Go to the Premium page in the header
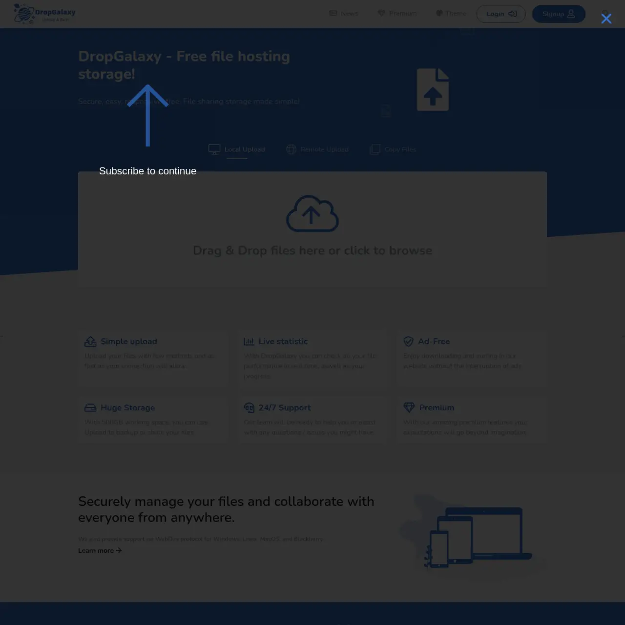The image size is (625, 625). [x=397, y=13]
